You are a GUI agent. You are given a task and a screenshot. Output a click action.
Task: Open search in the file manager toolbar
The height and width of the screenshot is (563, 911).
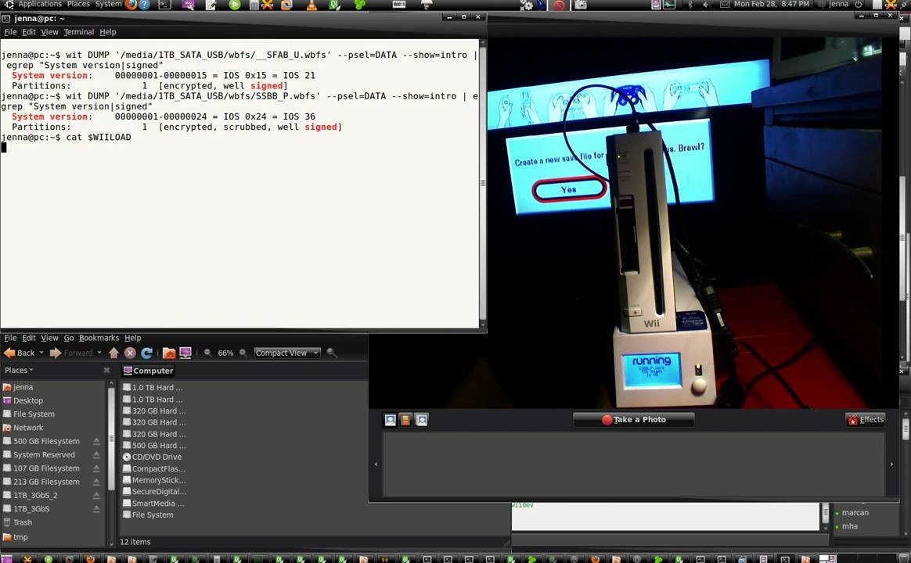[x=332, y=353]
